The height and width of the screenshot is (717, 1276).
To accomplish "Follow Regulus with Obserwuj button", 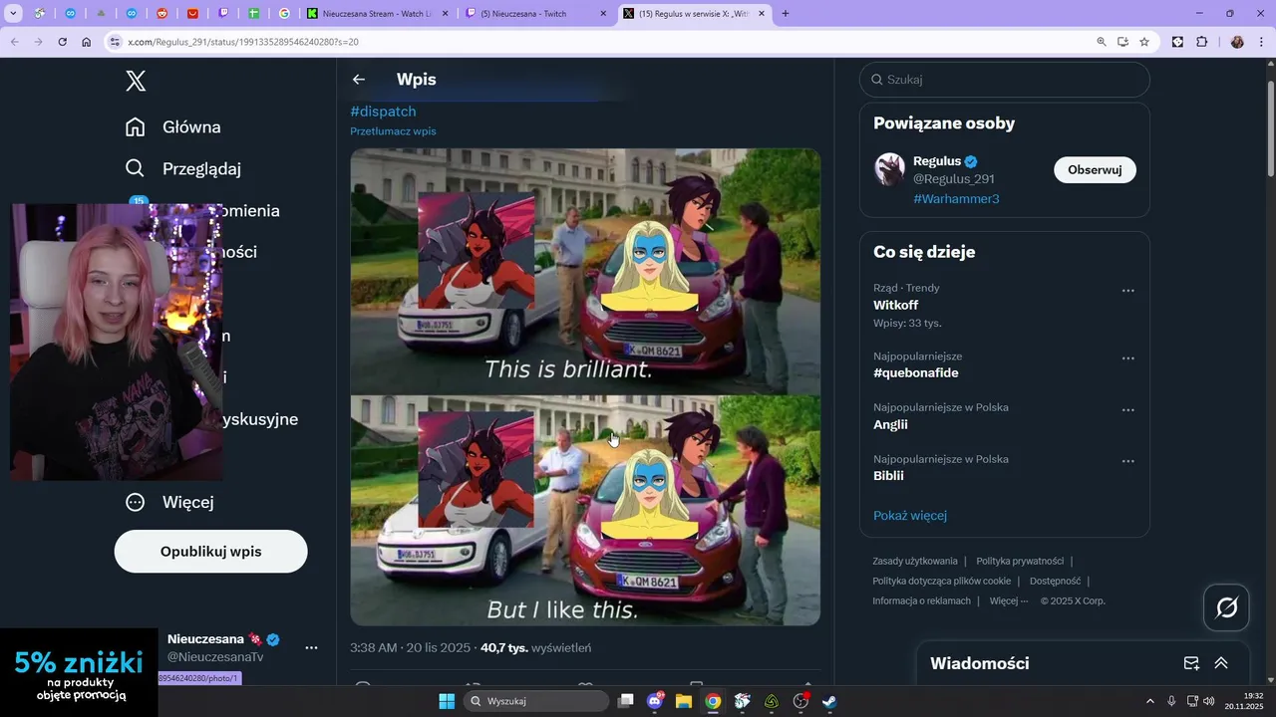I will coord(1095,170).
